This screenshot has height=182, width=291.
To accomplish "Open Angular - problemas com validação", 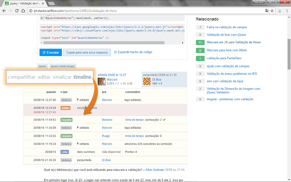I will pos(230,99).
